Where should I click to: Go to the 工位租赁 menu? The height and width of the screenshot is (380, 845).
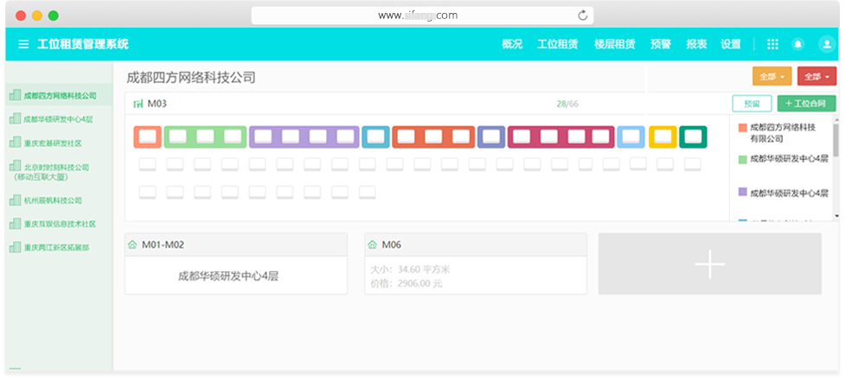pyautogui.click(x=557, y=44)
